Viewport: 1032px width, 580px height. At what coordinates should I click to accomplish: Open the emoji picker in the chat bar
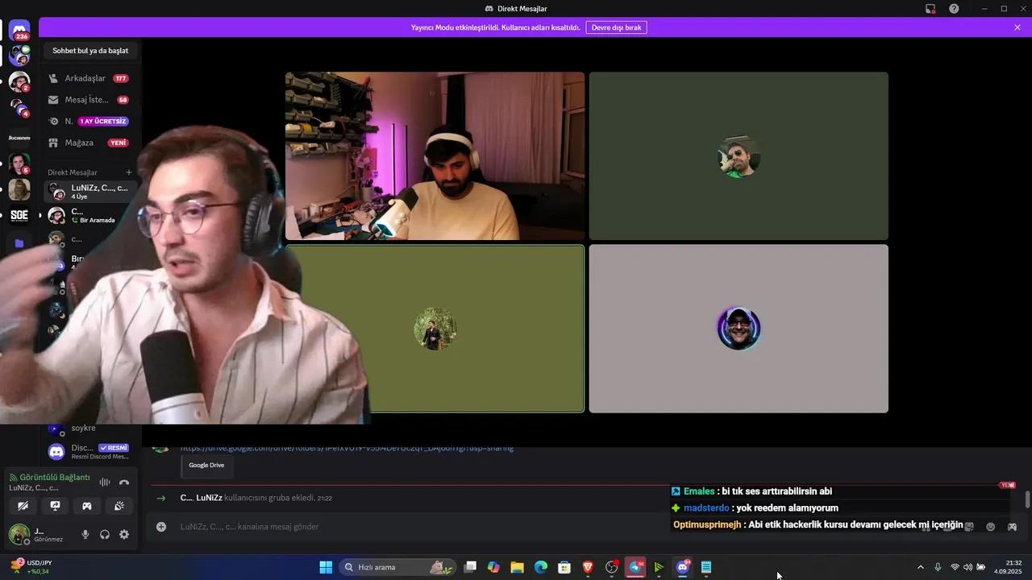click(990, 526)
